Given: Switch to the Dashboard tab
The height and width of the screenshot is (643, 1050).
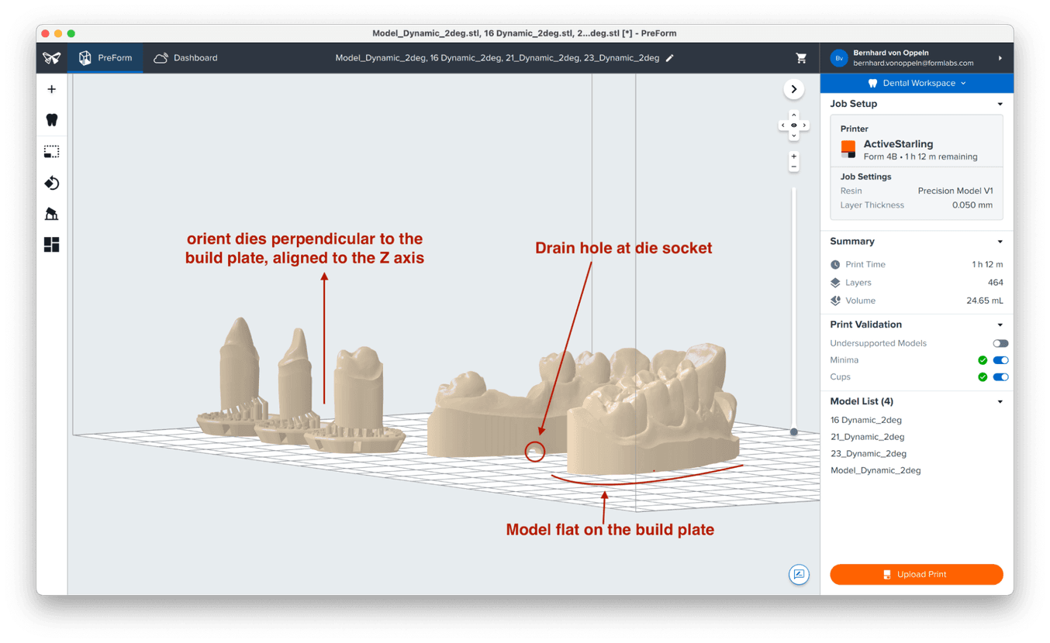Looking at the screenshot, I should pyautogui.click(x=185, y=58).
